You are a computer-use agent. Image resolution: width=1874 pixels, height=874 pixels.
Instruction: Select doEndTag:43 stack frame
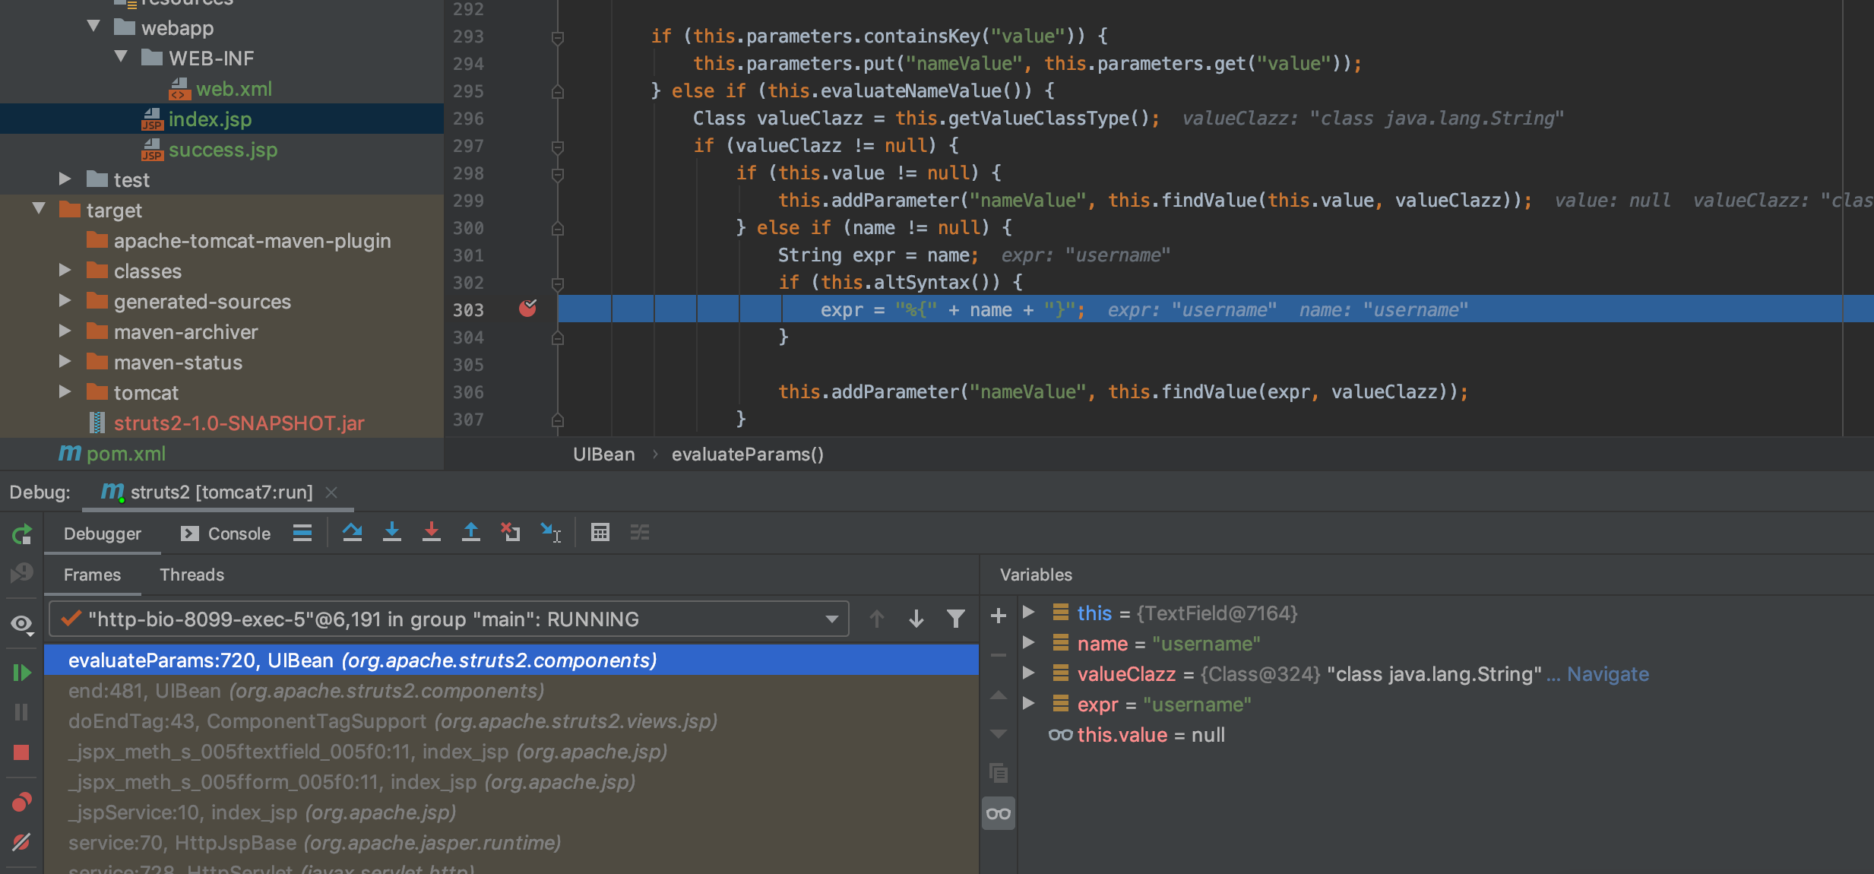pos(393,721)
